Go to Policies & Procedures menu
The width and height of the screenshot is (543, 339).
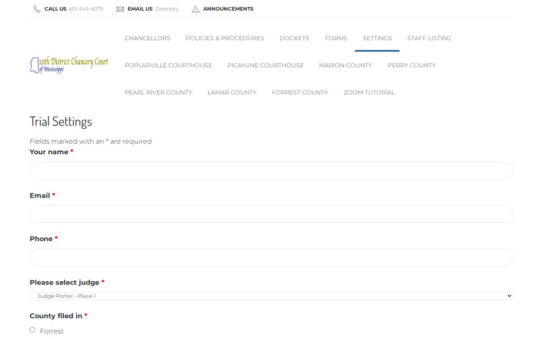click(x=225, y=38)
